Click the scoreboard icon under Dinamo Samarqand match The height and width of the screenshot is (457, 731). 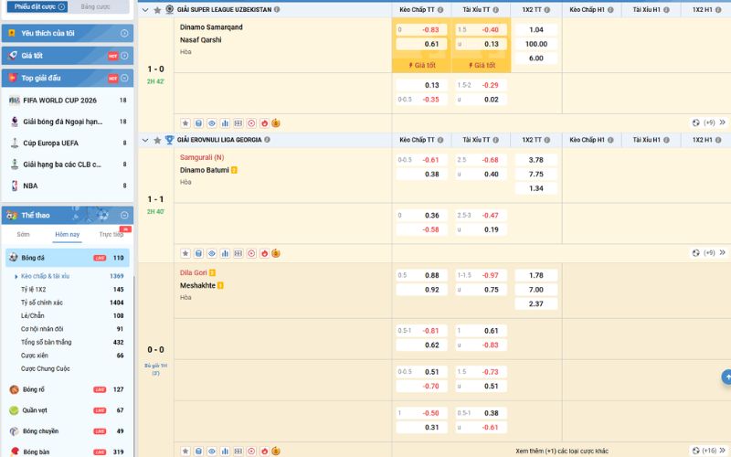click(238, 122)
